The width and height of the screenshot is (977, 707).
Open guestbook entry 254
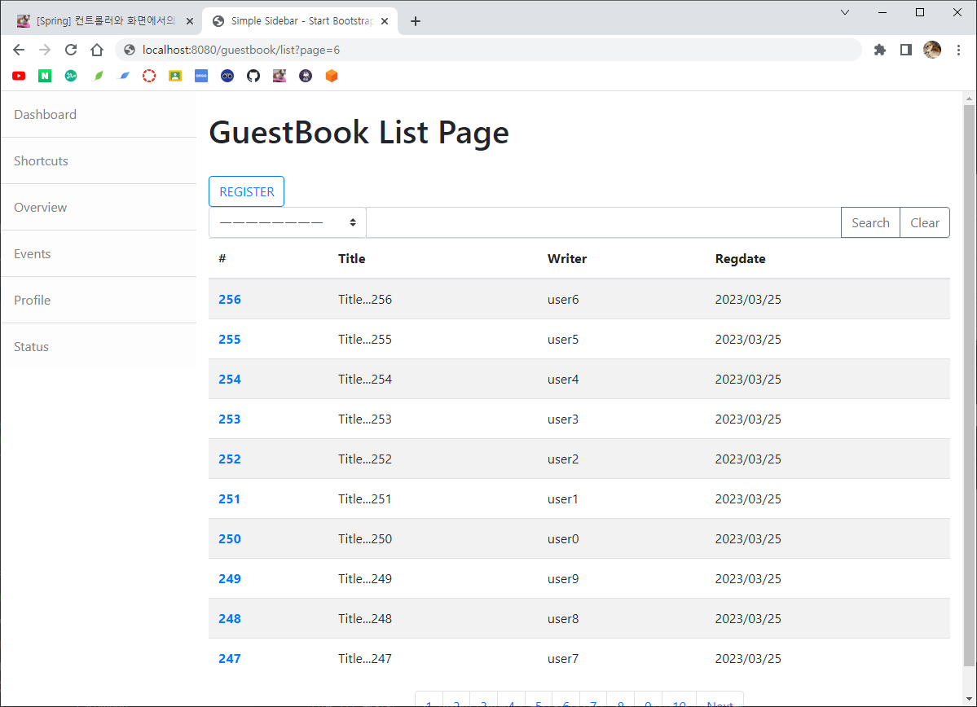point(229,380)
